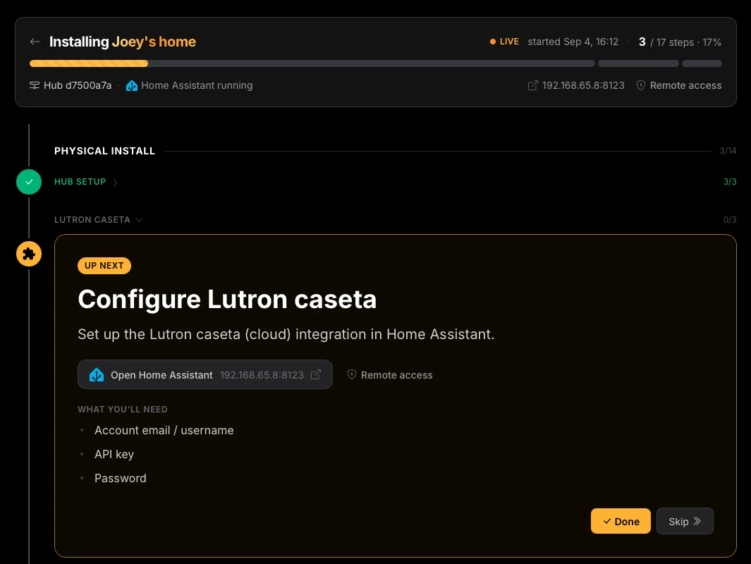Viewport: 751px width, 564px height.
Task: Click the LIVE status label
Action: [509, 42]
